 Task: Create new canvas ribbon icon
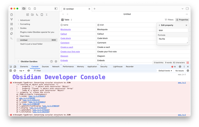coord(12,24)
